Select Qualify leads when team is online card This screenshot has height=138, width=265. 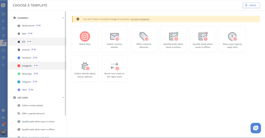tap(173, 39)
